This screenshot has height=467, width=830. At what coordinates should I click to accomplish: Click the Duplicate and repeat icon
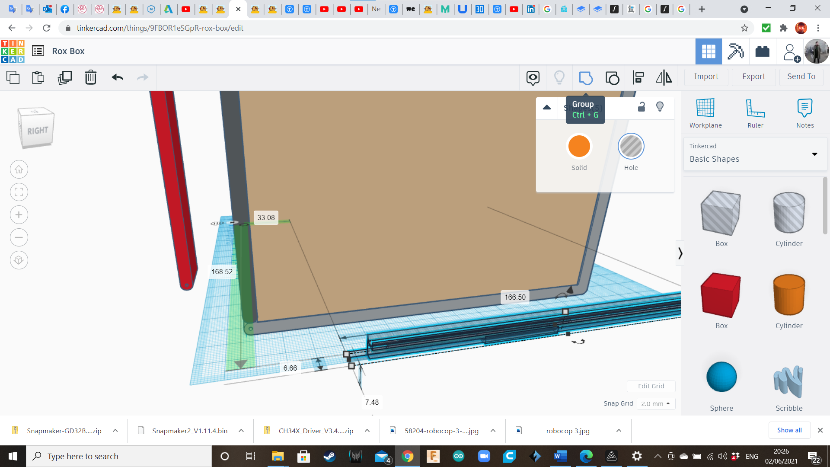tap(65, 78)
